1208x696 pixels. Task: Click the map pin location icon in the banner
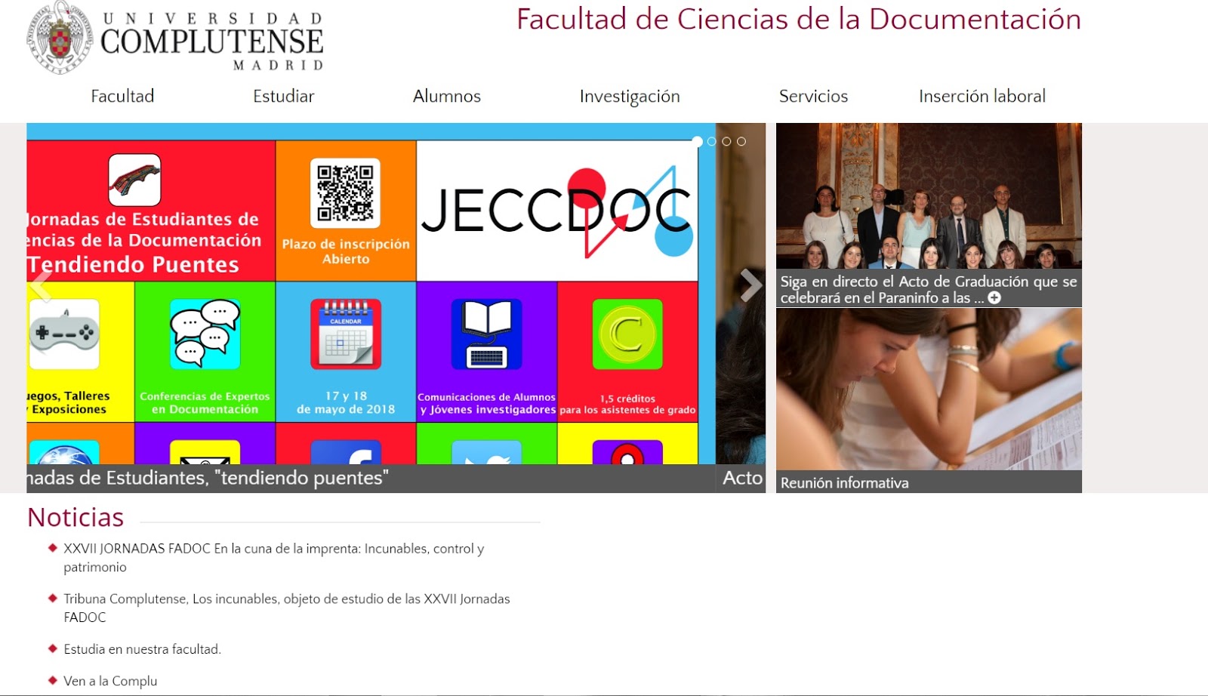[x=627, y=452]
